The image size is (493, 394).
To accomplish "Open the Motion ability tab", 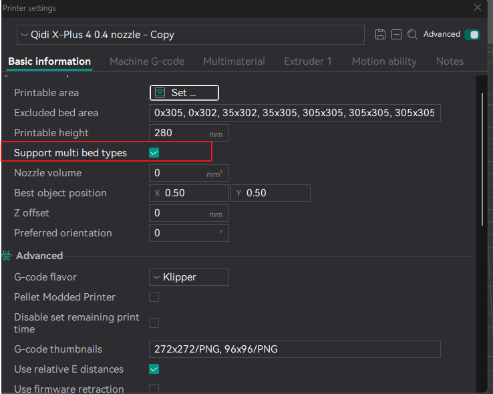I will tap(384, 61).
